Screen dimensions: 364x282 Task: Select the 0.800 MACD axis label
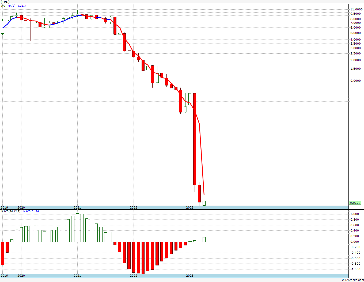point(354,220)
